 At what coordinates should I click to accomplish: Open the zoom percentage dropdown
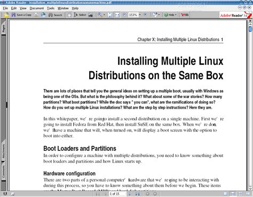pyautogui.click(x=140, y=15)
